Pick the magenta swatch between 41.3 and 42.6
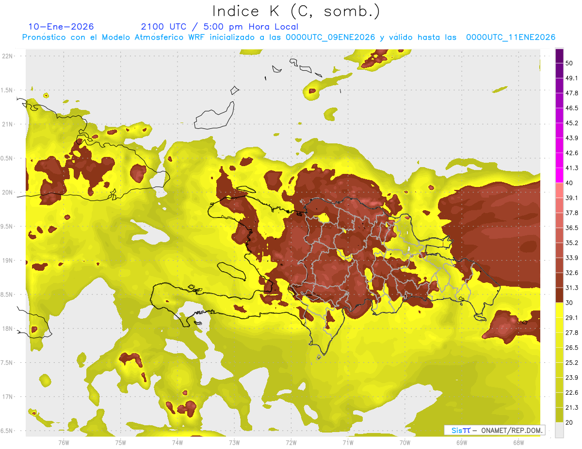Screen dimensions: 582x449 click(x=559, y=160)
